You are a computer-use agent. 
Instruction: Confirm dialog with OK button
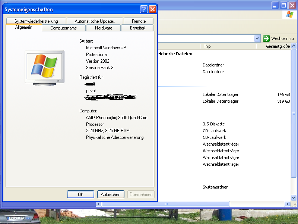pos(80,194)
